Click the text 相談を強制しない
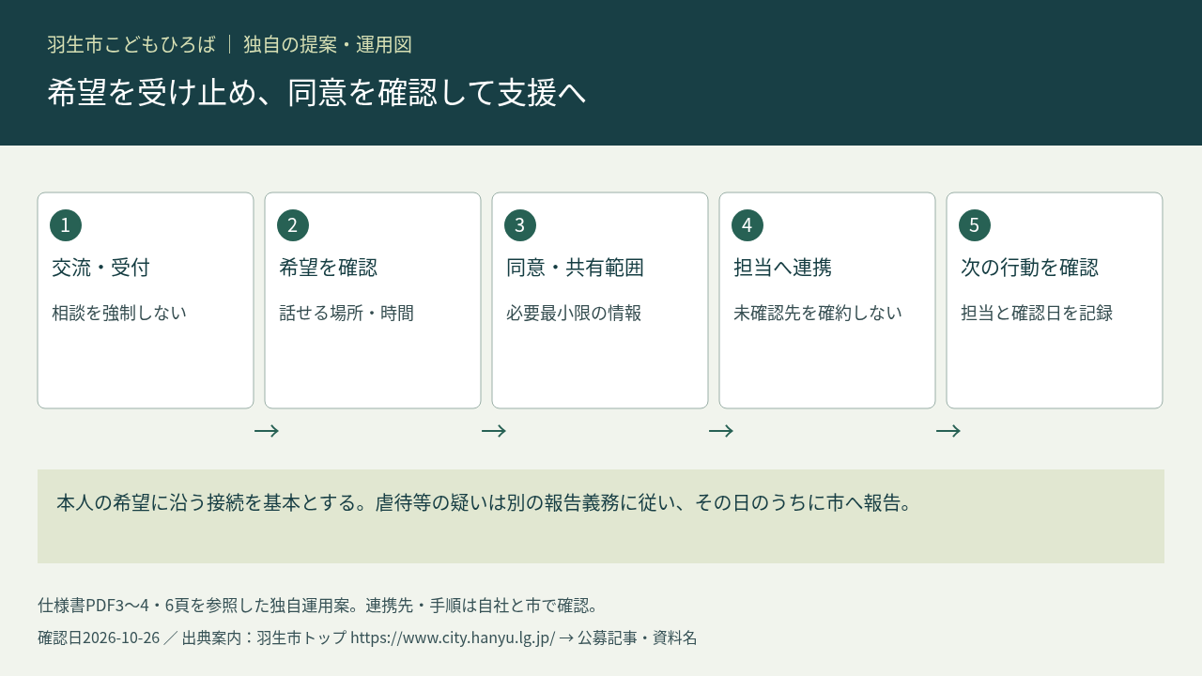The width and height of the screenshot is (1202, 676). (x=119, y=313)
